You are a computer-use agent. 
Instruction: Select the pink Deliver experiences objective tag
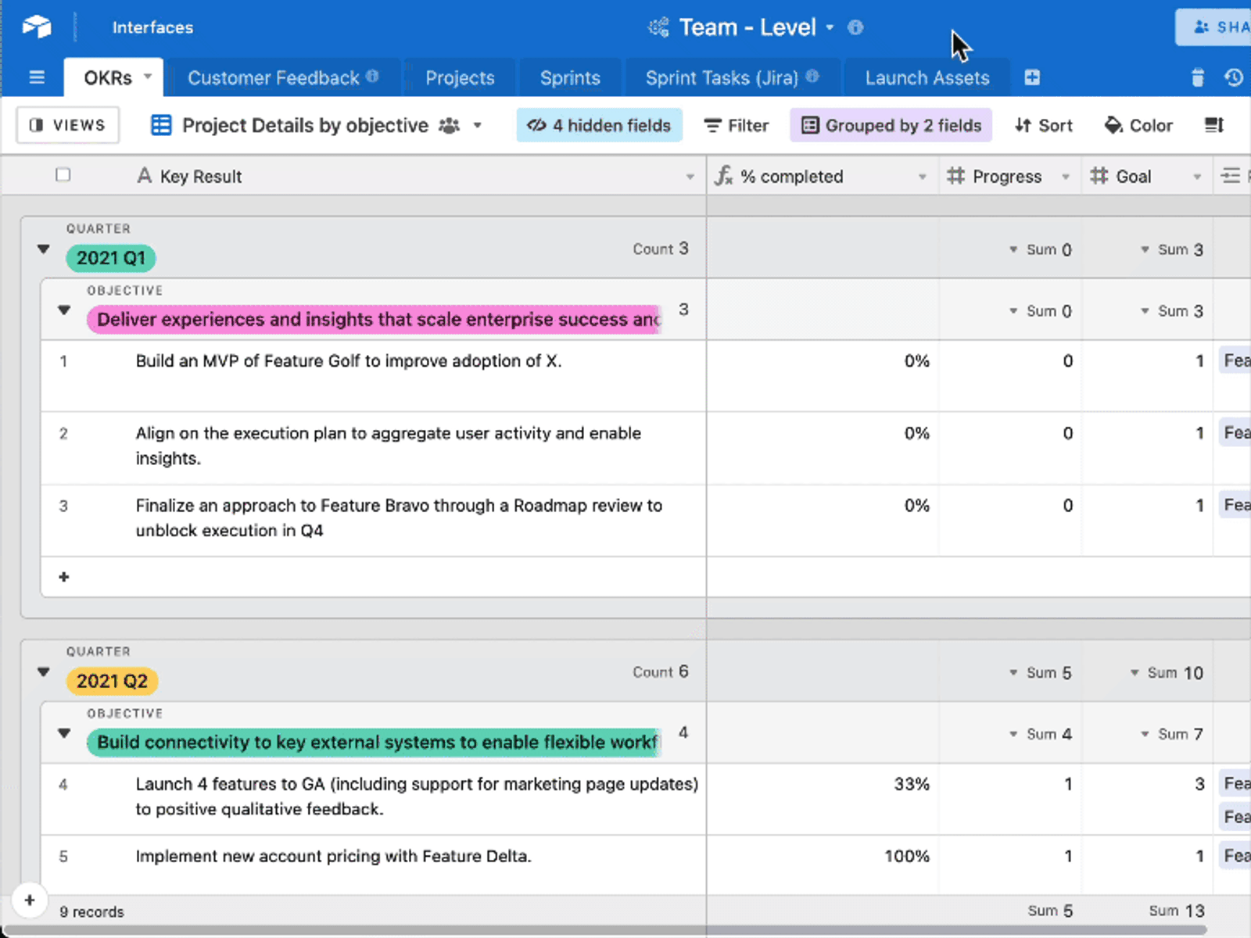374,319
